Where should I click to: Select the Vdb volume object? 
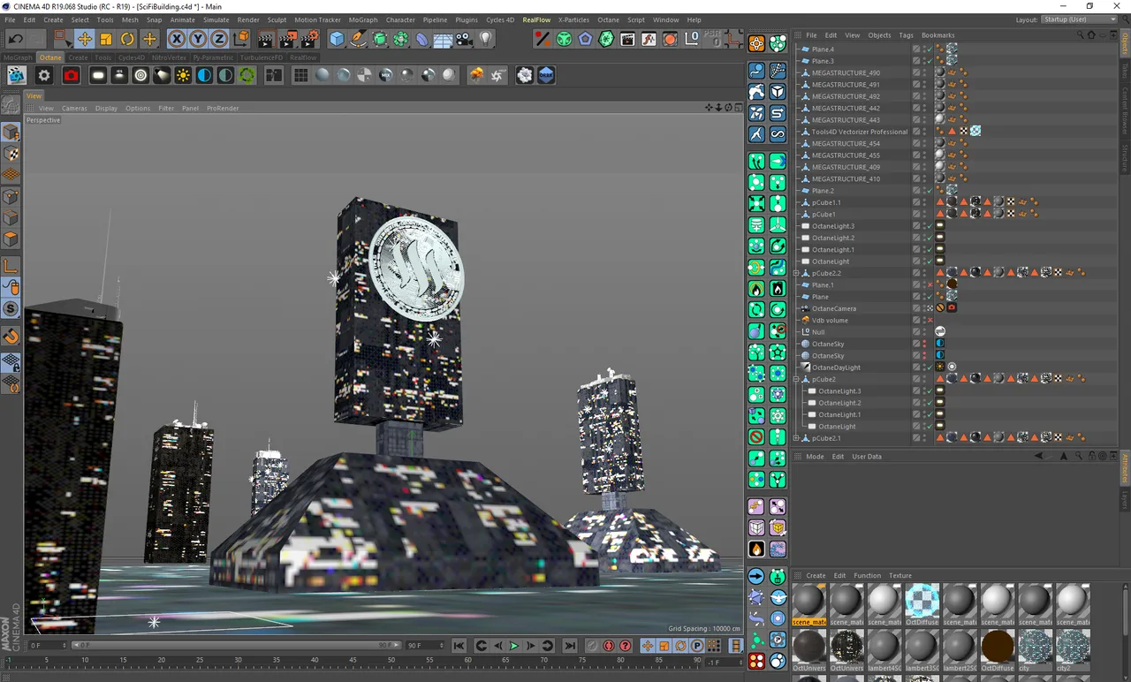(x=830, y=320)
